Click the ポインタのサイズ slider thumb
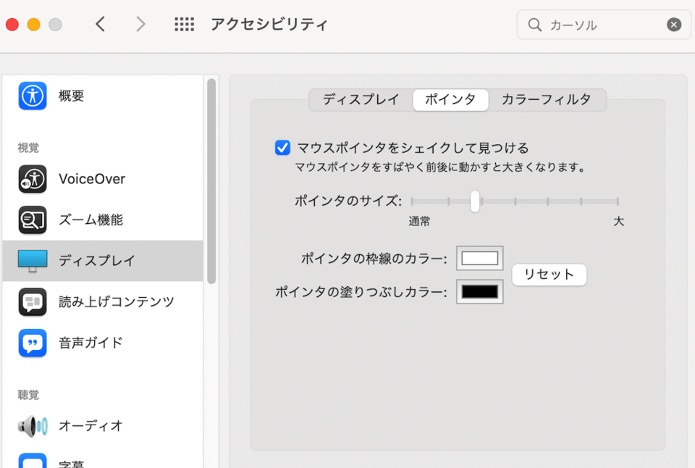 475,201
